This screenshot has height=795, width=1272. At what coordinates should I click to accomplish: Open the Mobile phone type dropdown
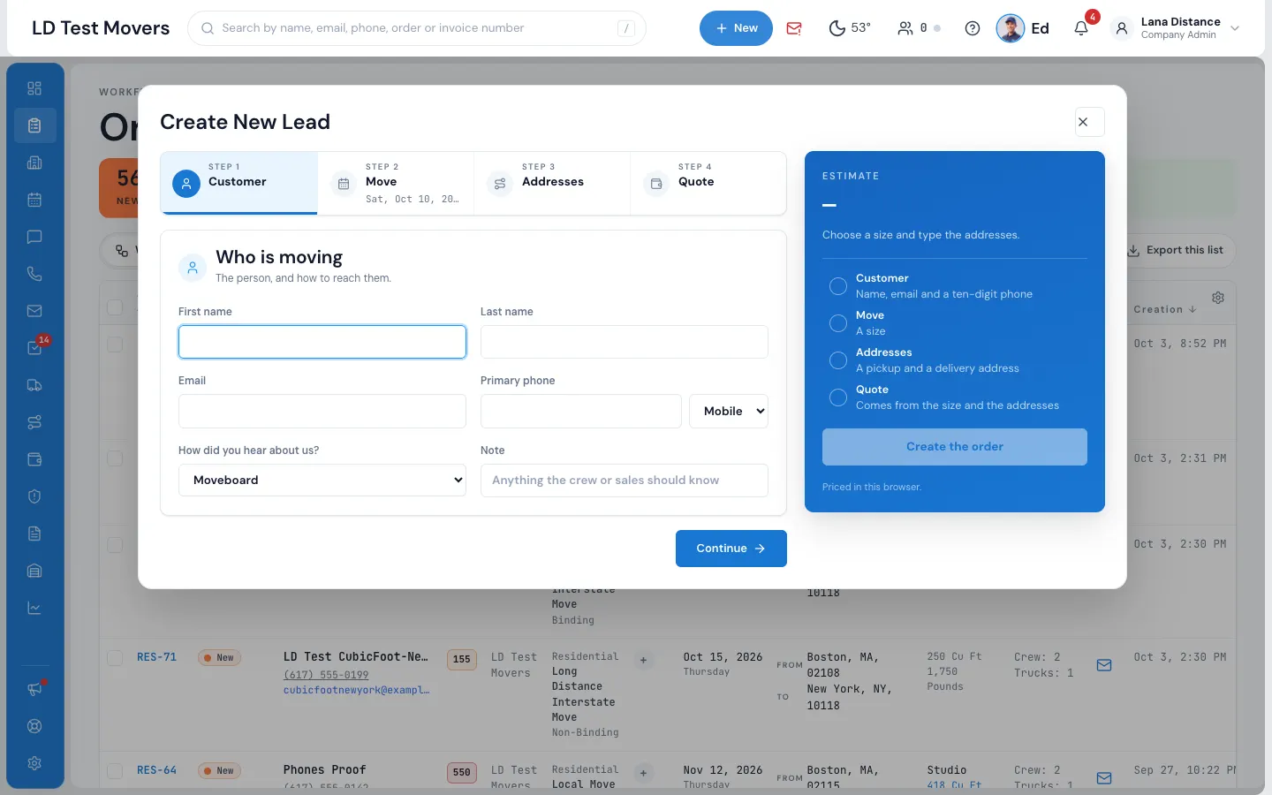click(x=729, y=412)
